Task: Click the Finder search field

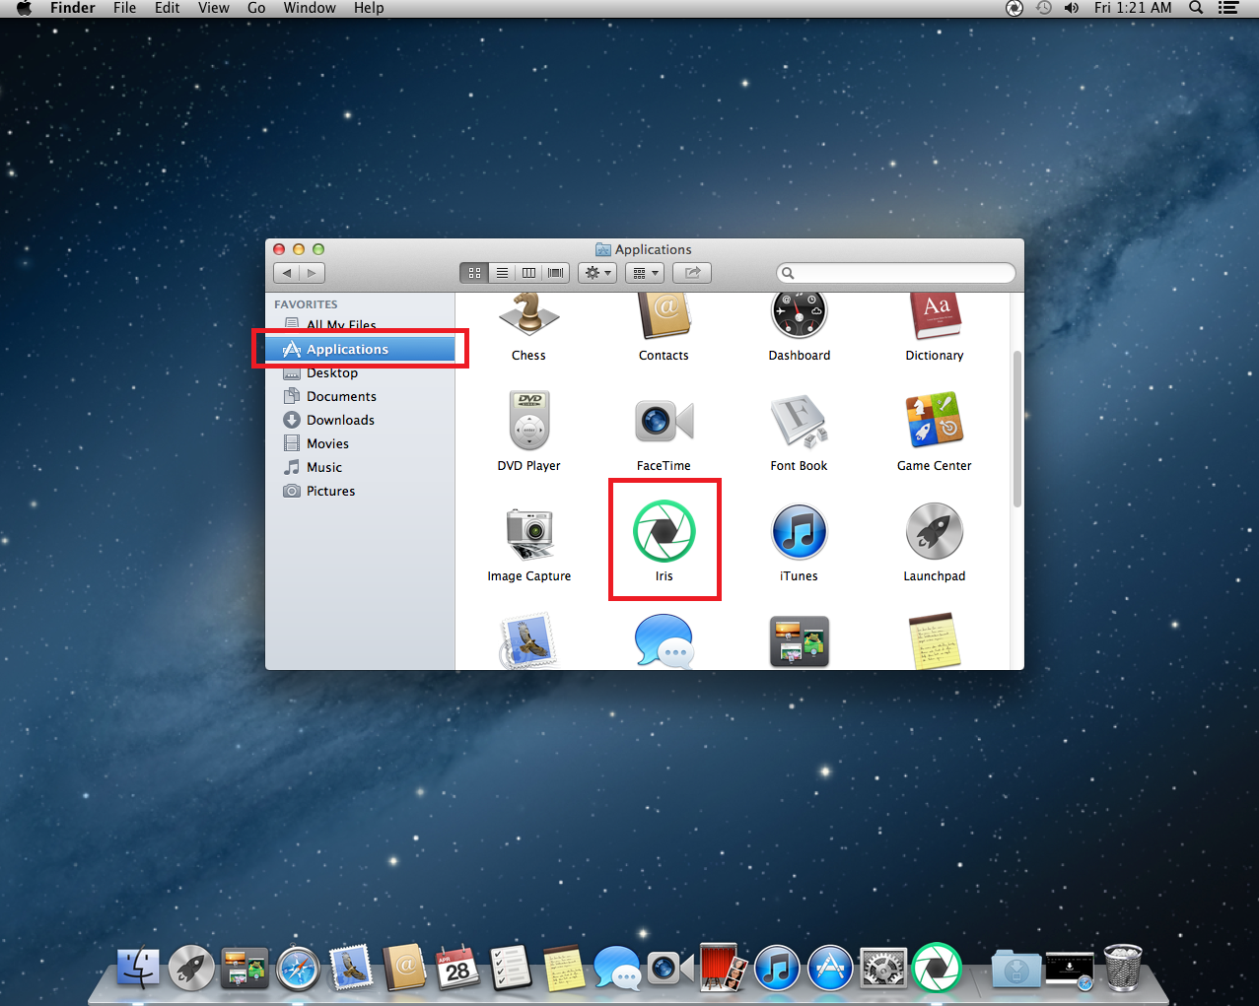Action: click(x=896, y=273)
